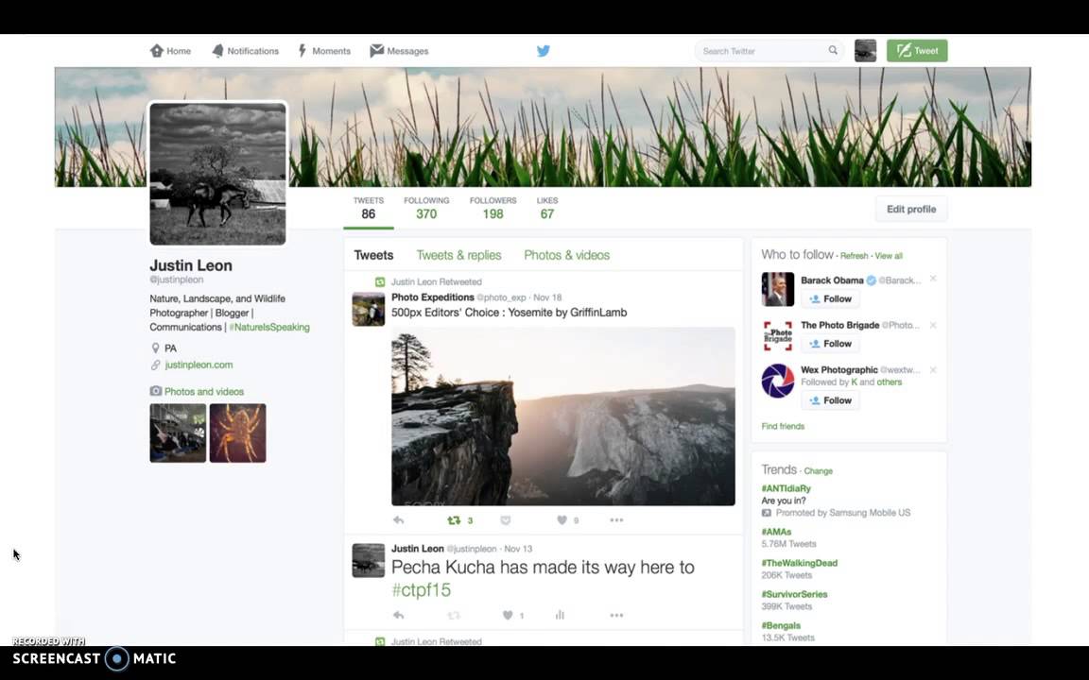Open the Following 370 list
The image size is (1089, 680).
pos(426,208)
